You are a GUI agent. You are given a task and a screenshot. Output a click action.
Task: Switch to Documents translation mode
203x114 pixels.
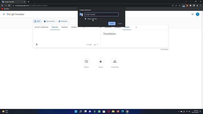[x=49, y=21]
